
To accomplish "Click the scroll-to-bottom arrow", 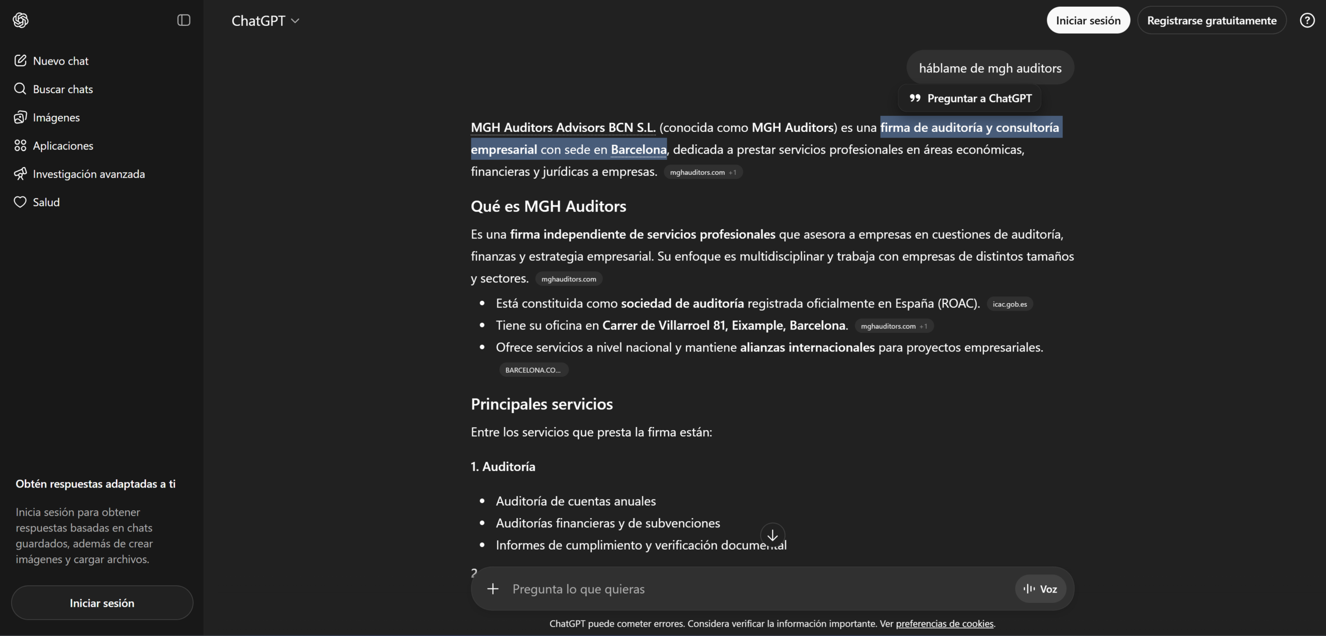I will click(772, 535).
